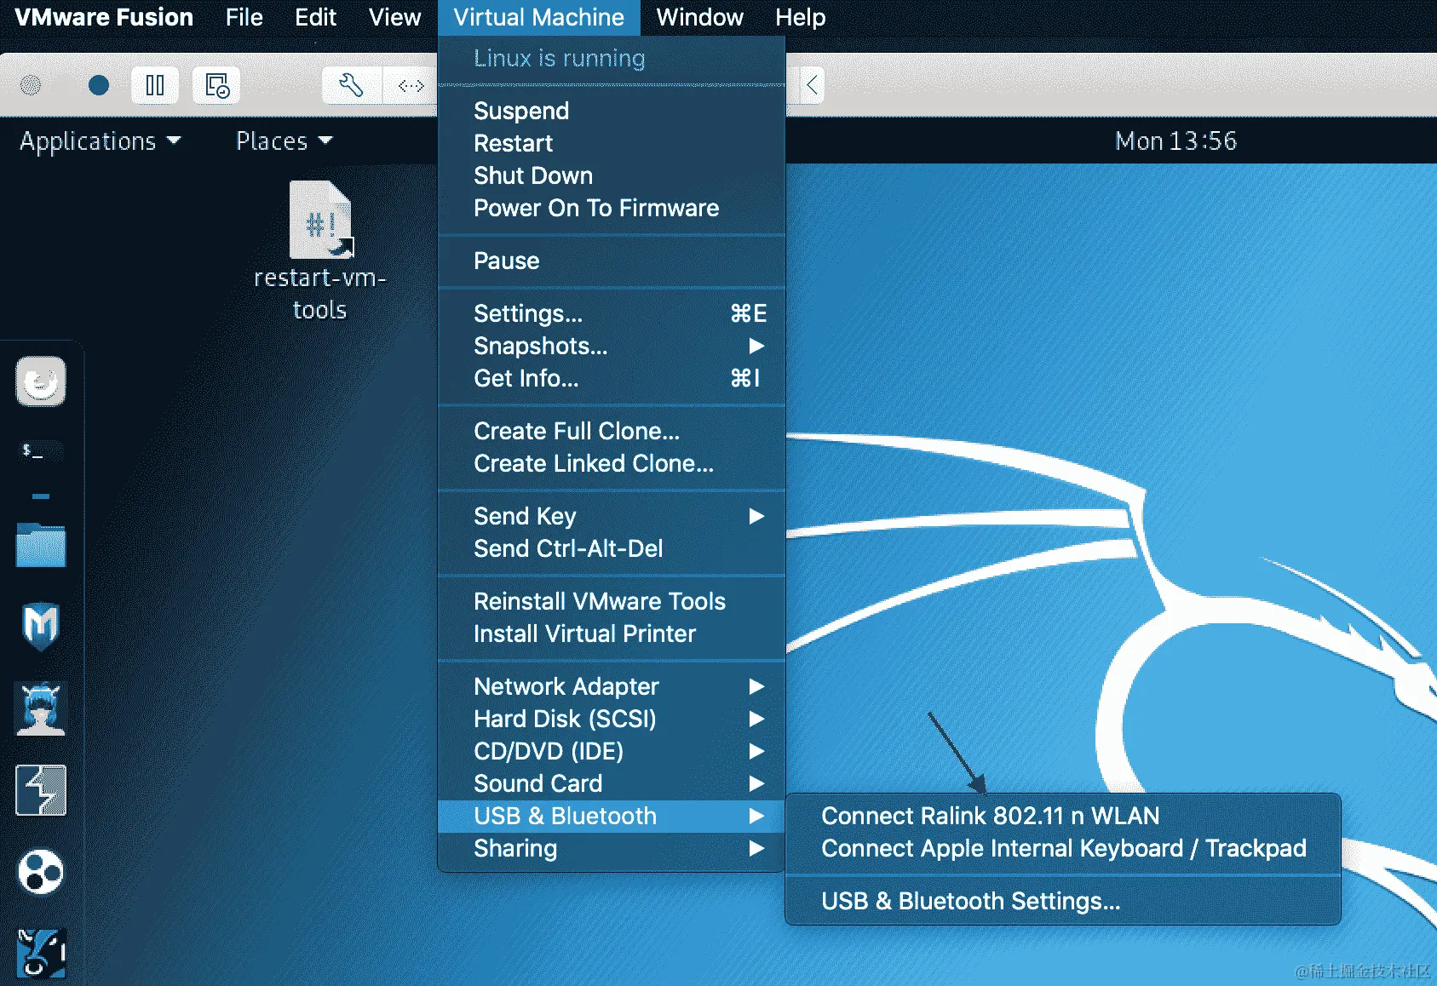Select Install Virtual Printer
This screenshot has width=1437, height=986.
611,633
